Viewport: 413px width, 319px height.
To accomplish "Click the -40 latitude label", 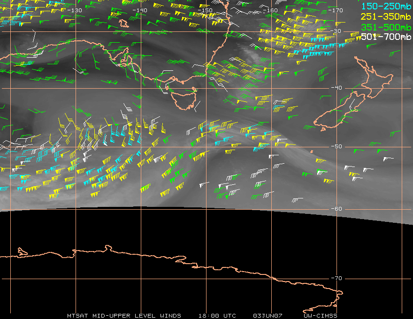I will click(337, 88).
